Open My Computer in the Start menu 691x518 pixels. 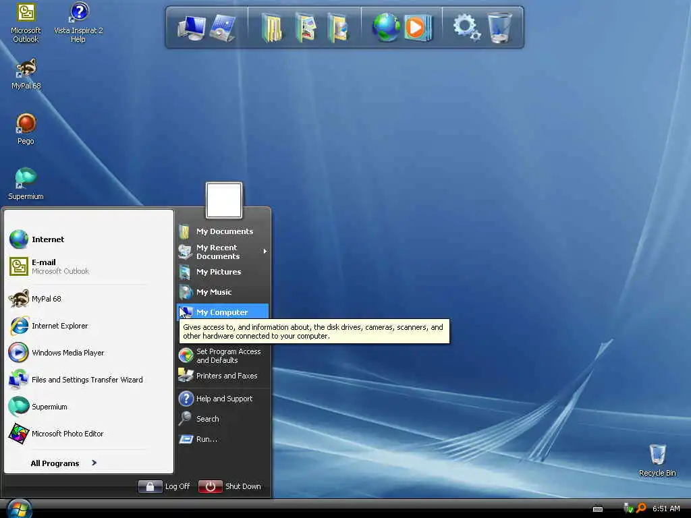pos(223,312)
